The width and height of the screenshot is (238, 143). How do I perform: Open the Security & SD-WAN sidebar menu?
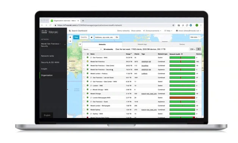(50, 62)
